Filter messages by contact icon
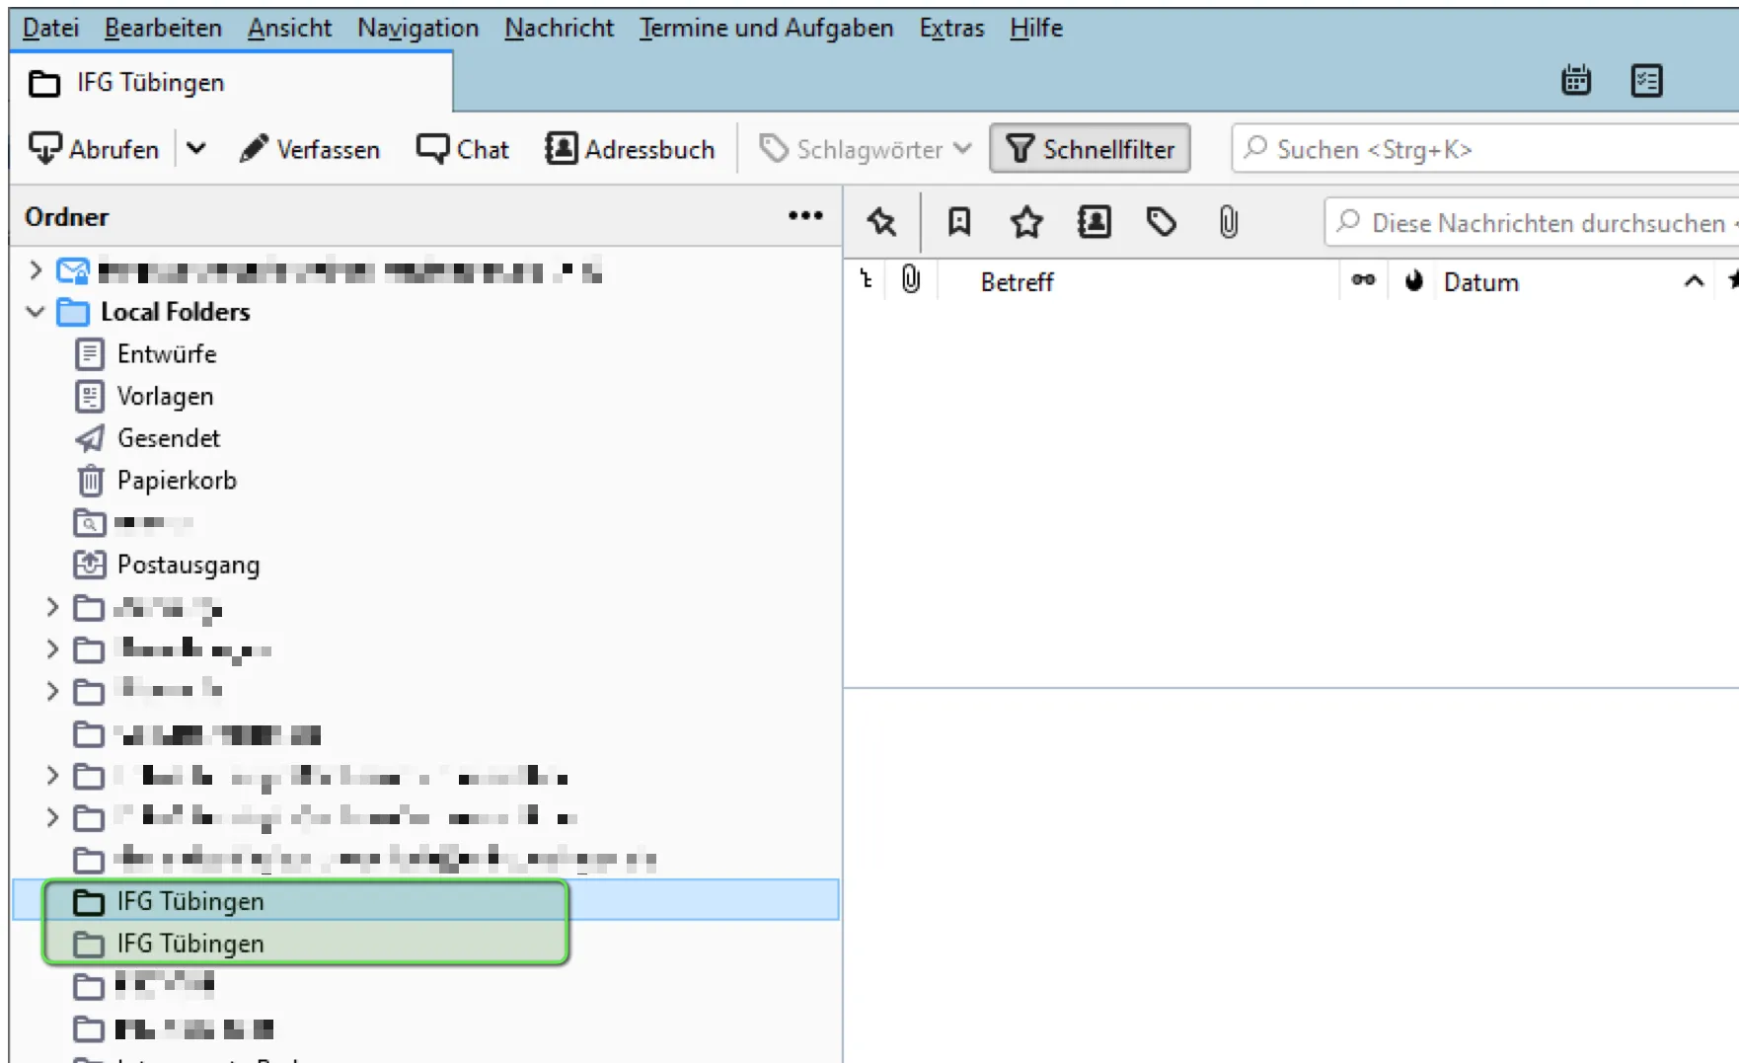This screenshot has width=1739, height=1063. tap(1094, 222)
